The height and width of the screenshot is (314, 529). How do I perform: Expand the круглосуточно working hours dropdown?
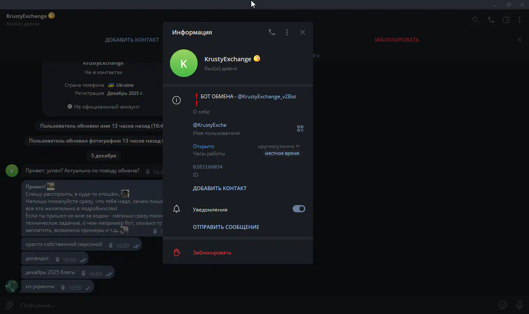[279, 146]
